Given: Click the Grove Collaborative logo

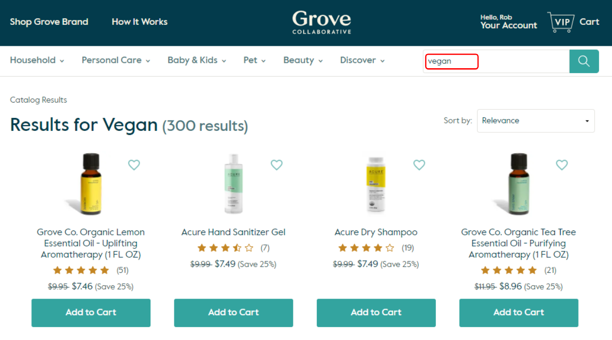Looking at the screenshot, I should pos(322,22).
